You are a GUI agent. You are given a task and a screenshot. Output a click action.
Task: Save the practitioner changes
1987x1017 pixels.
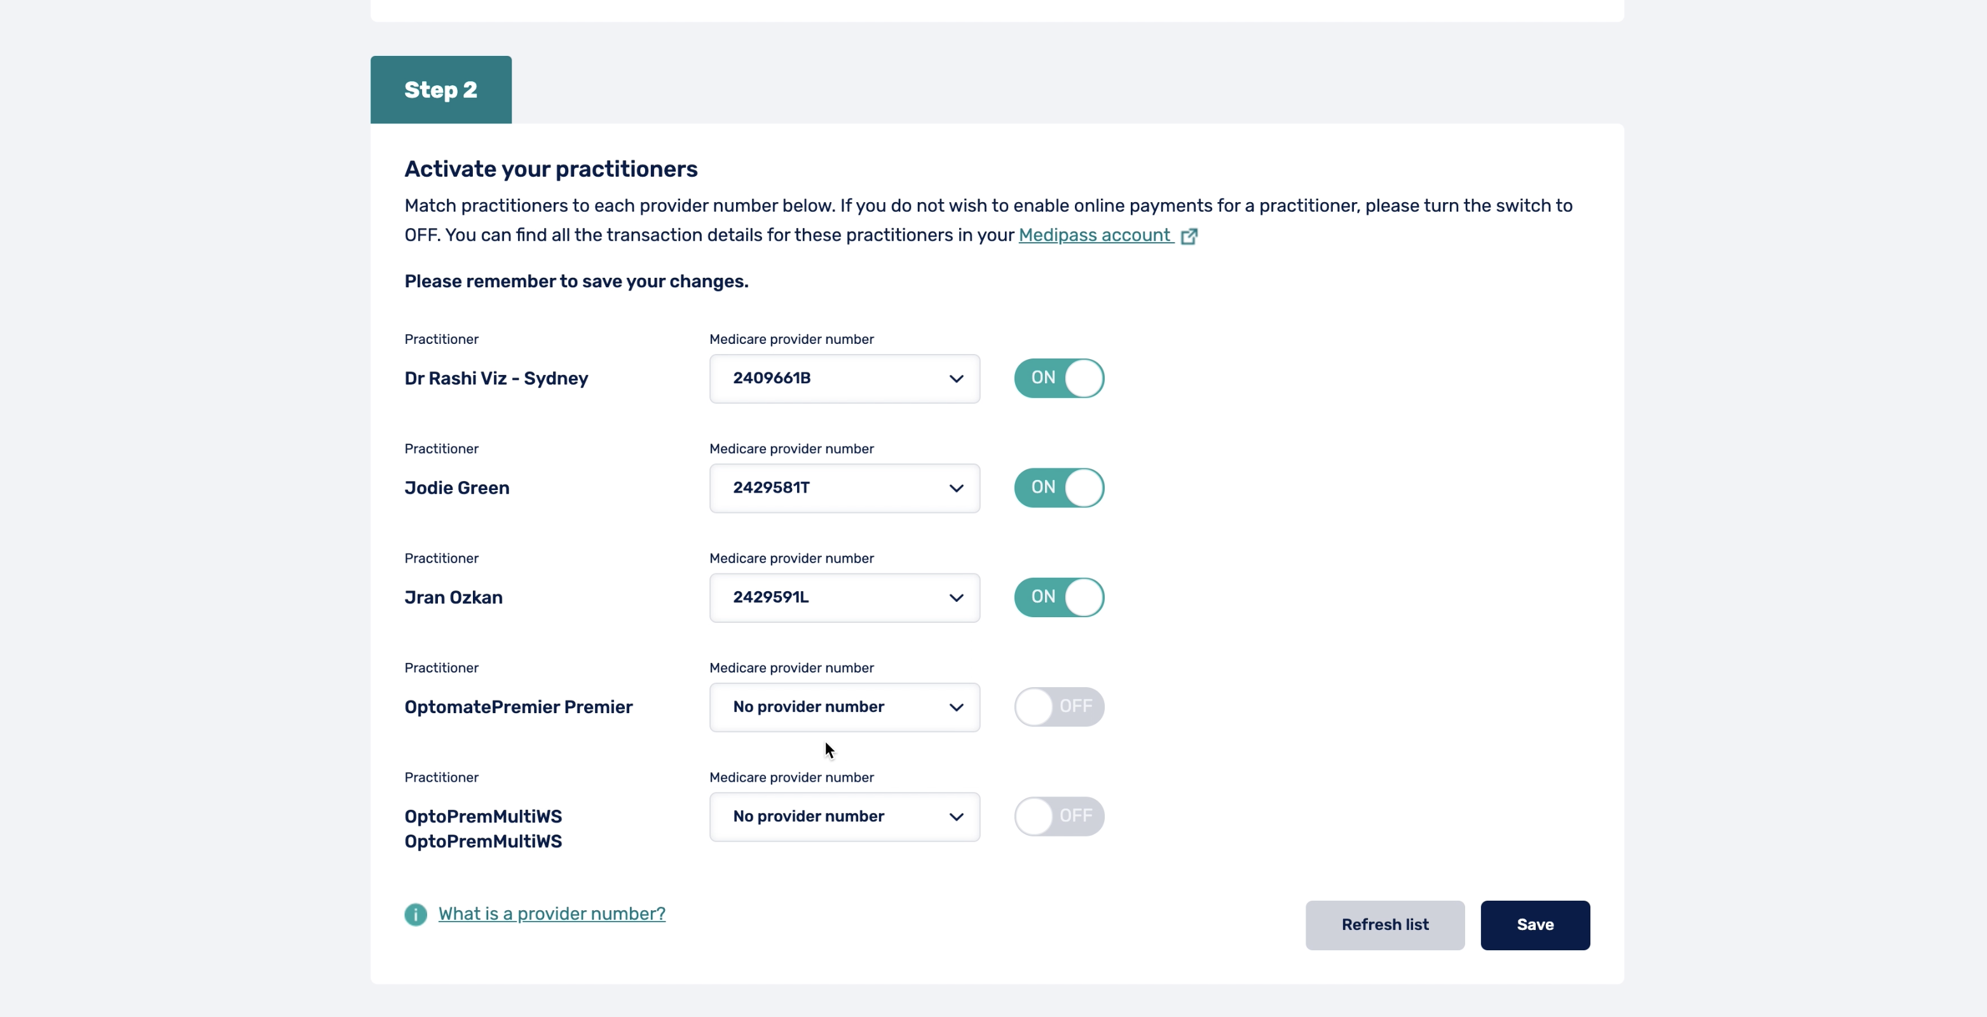(1534, 924)
